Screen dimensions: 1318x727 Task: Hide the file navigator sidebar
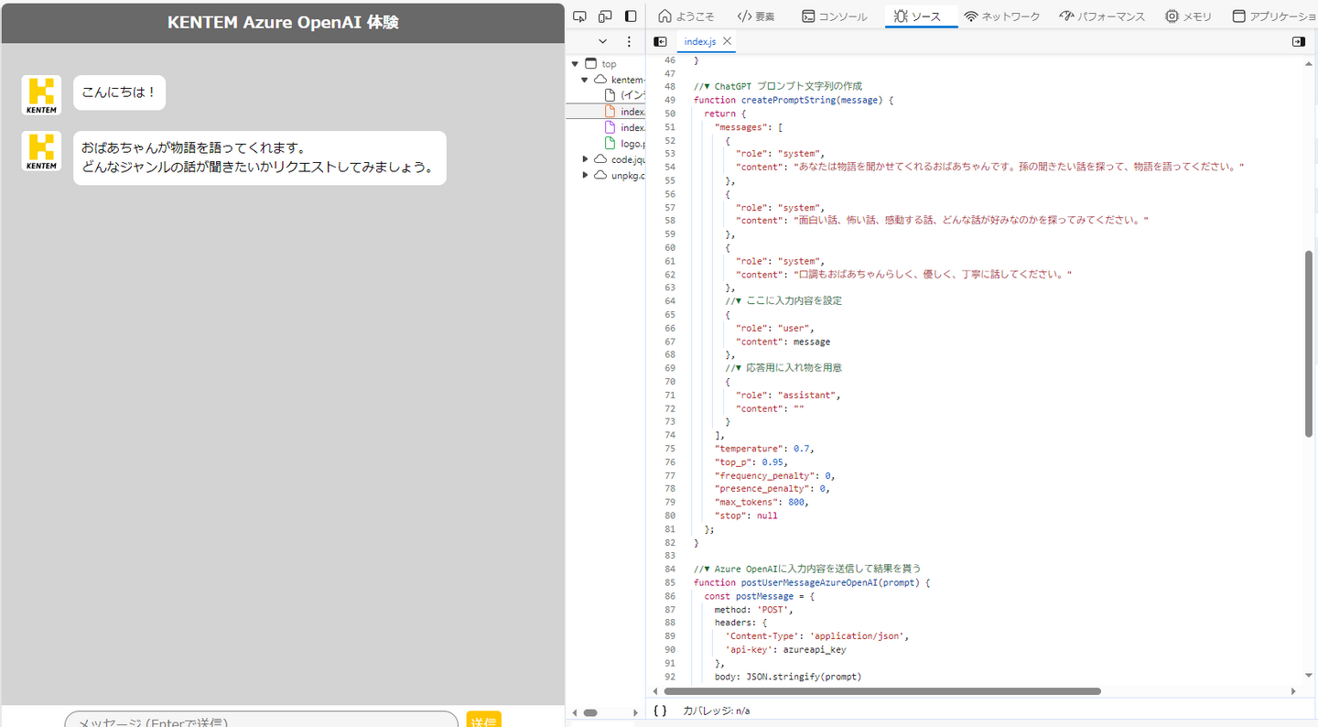pyautogui.click(x=660, y=41)
